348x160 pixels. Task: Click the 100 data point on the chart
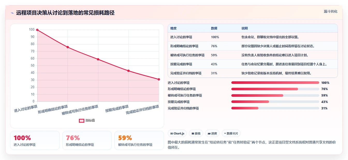click(x=37, y=30)
